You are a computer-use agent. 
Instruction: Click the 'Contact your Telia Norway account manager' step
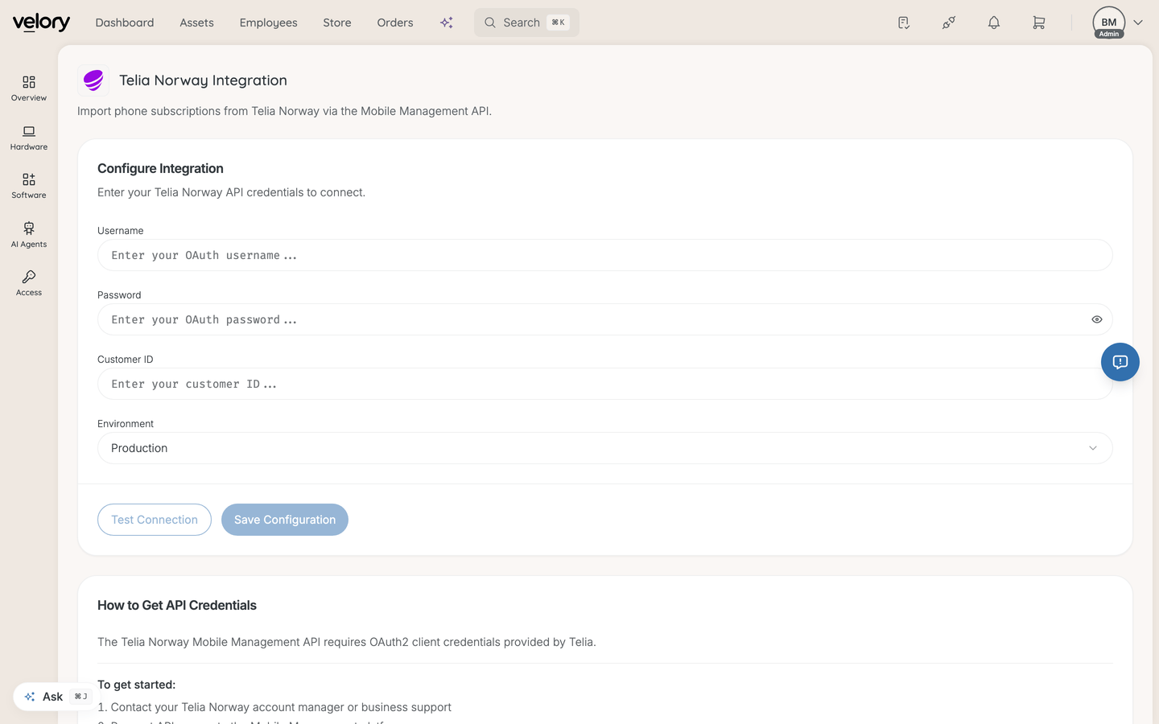click(x=274, y=707)
